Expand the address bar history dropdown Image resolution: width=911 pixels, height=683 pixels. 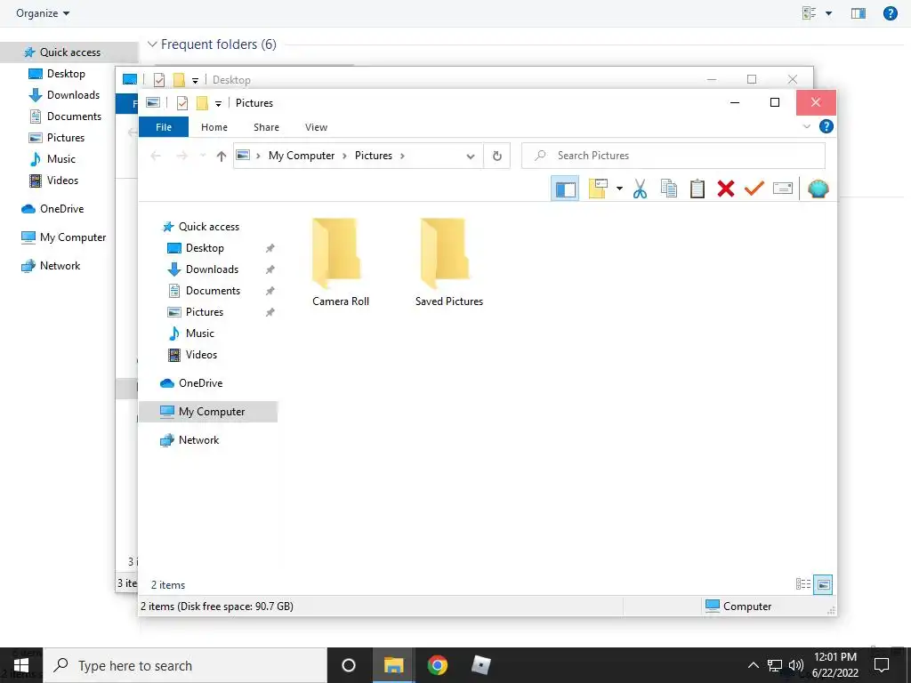click(x=471, y=157)
